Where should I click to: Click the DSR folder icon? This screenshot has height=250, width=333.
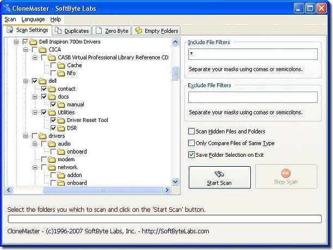(x=61, y=128)
